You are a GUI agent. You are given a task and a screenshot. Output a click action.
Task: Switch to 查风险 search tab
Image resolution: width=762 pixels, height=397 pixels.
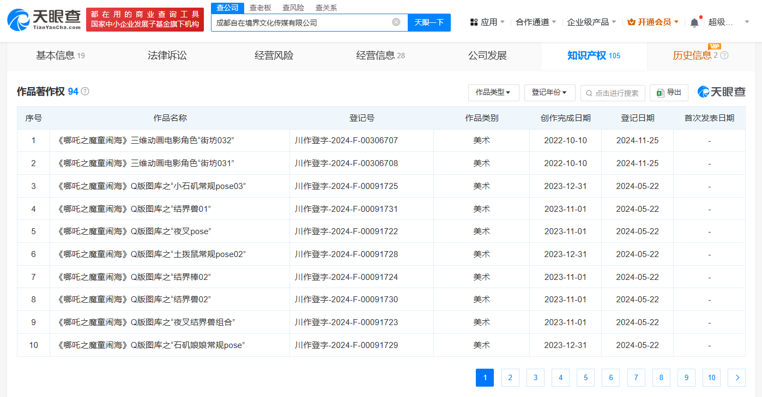pos(293,8)
